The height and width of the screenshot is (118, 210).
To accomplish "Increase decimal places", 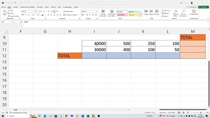I will coord(93,15).
